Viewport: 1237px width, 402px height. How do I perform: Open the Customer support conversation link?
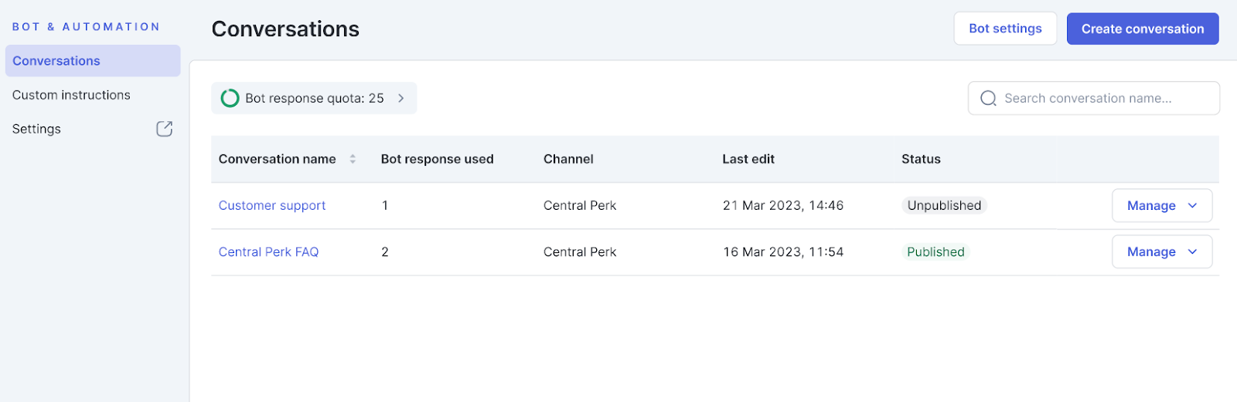tap(272, 205)
